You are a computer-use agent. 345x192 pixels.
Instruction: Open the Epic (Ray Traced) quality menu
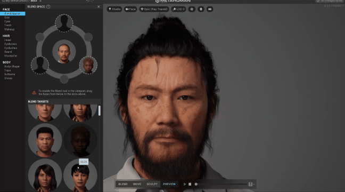click(x=154, y=9)
